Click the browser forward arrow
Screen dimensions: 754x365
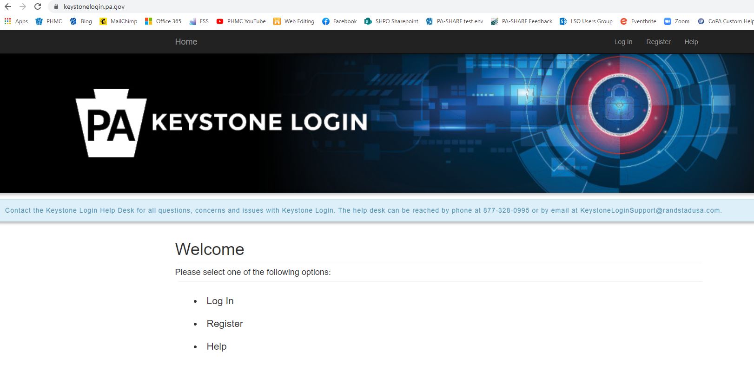22,7
